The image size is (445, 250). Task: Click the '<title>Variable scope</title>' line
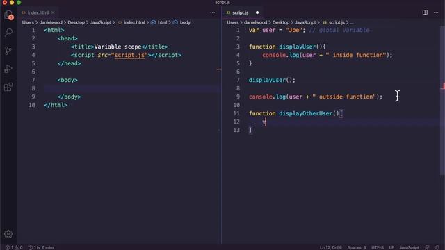pyautogui.click(x=119, y=47)
